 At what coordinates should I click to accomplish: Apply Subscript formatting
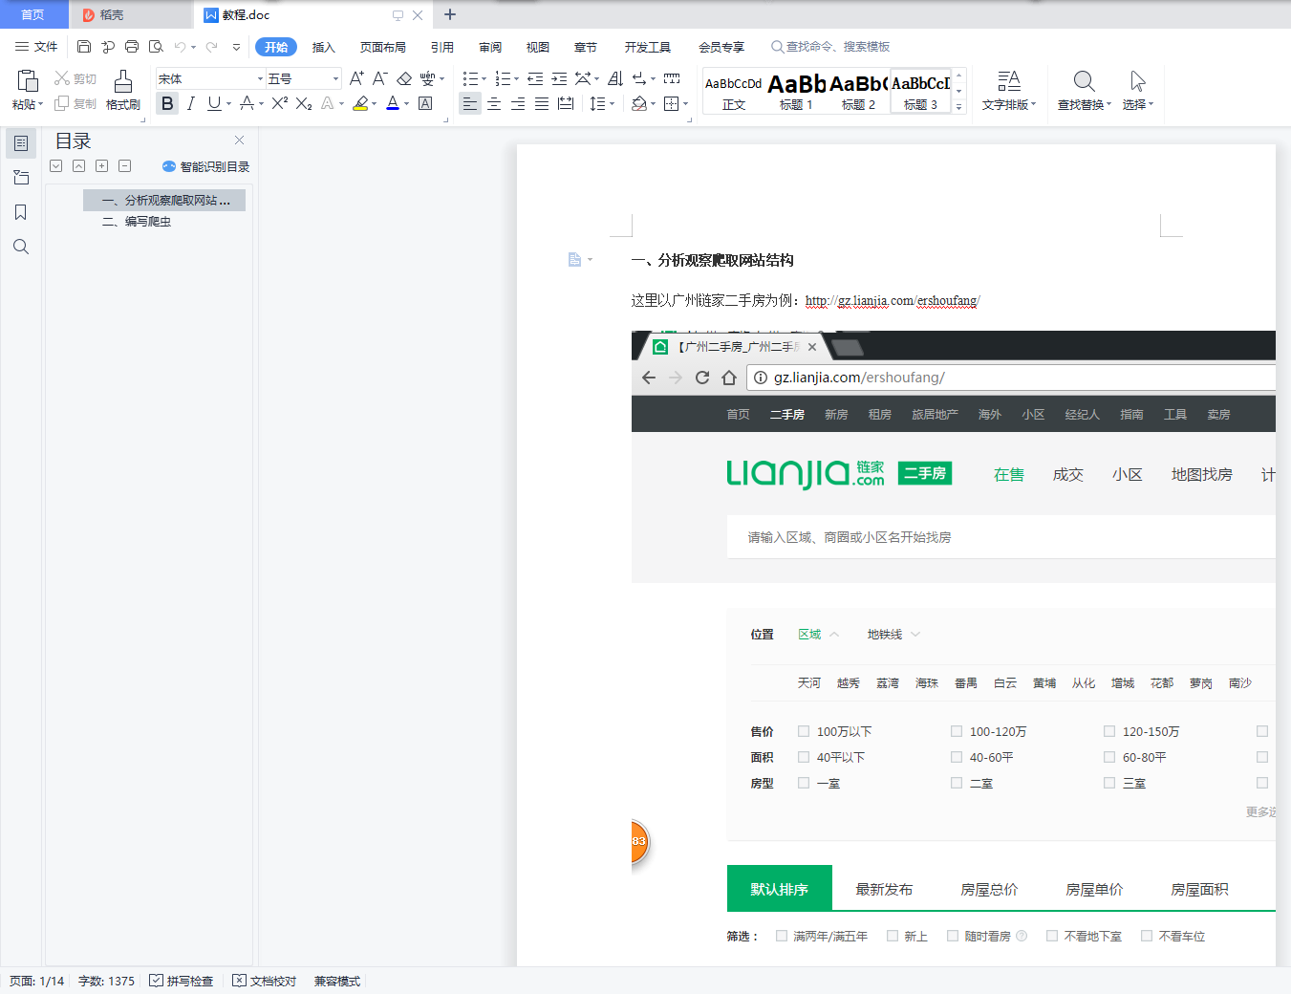coord(304,103)
